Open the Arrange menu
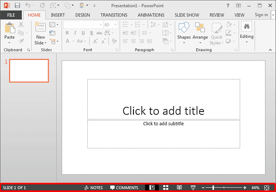Screen dimensions: 276x192 click(x=200, y=33)
